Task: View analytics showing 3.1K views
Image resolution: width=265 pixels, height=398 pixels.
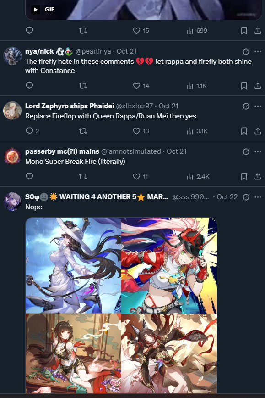Action: click(x=197, y=131)
